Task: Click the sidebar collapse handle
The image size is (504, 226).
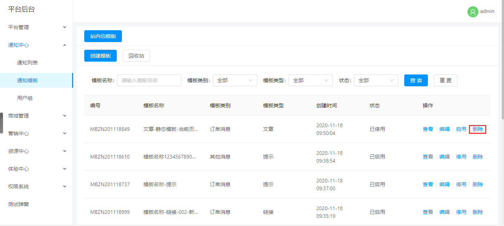Action: point(1,123)
